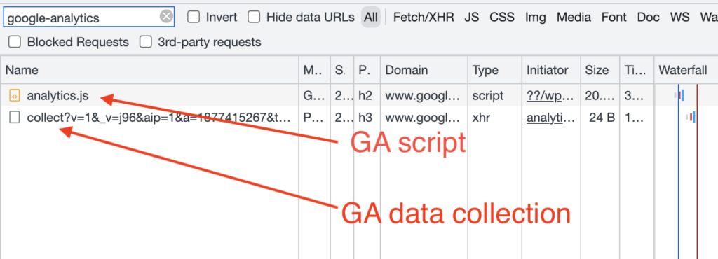Select the WS filter type
The image size is (718, 259).
tap(679, 17)
